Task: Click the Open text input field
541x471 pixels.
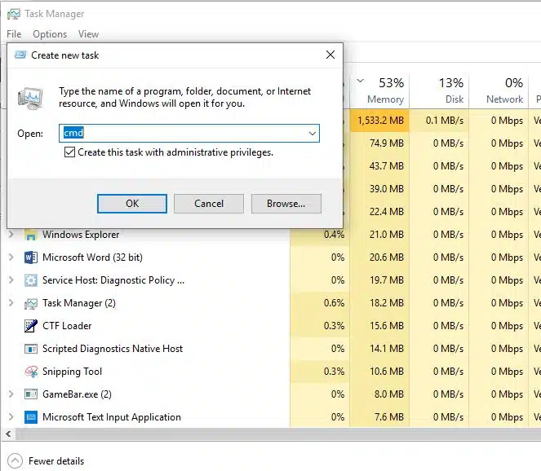Action: pyautogui.click(x=189, y=134)
